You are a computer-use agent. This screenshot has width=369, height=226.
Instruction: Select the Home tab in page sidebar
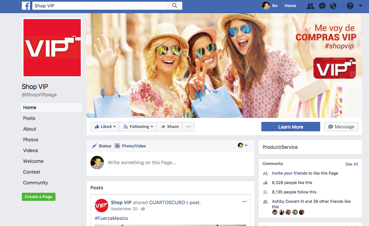(x=51, y=107)
